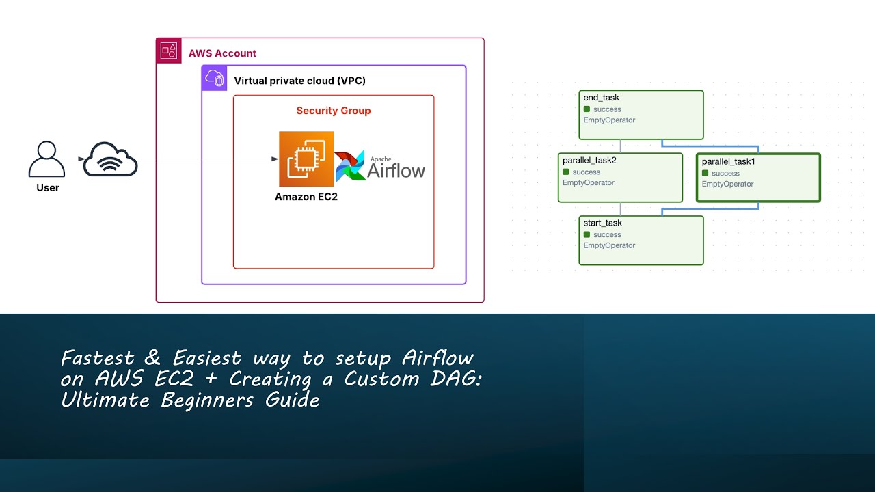
Task: Click the 'Virtual private cloud (VPC)' label
Action: [300, 81]
